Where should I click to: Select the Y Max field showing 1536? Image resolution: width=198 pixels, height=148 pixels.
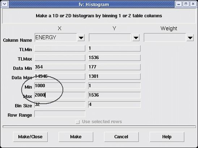pos(114,95)
